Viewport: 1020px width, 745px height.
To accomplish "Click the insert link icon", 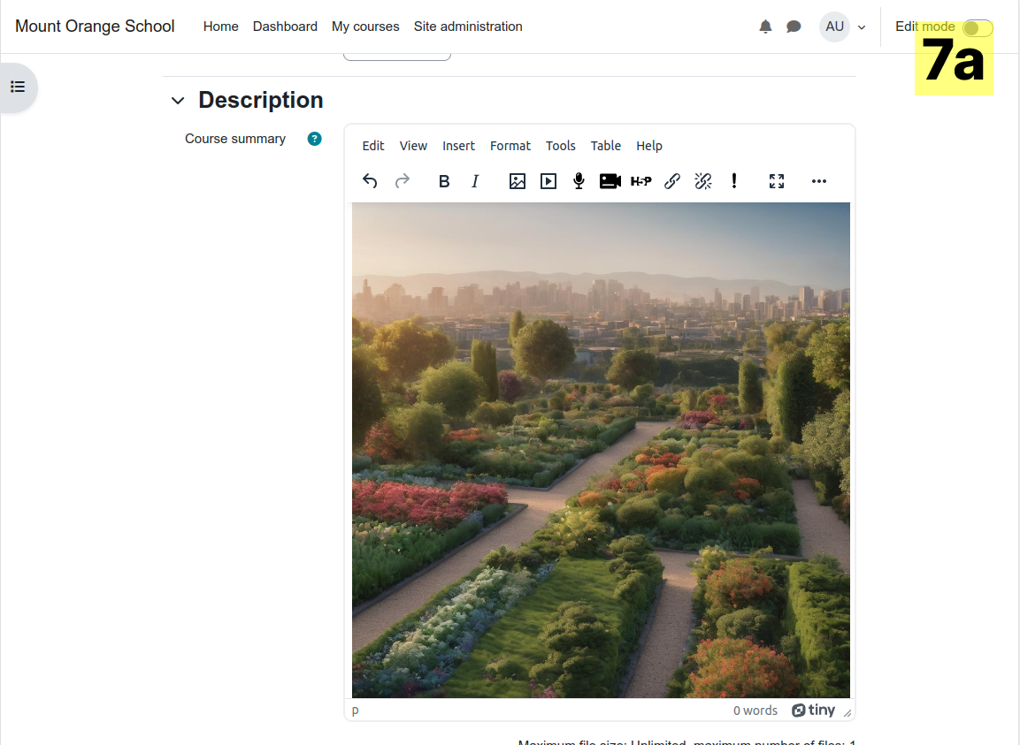I will 672,181.
